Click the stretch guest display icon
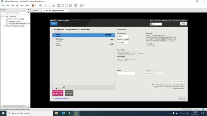The image size is (207, 116). coord(81,5)
